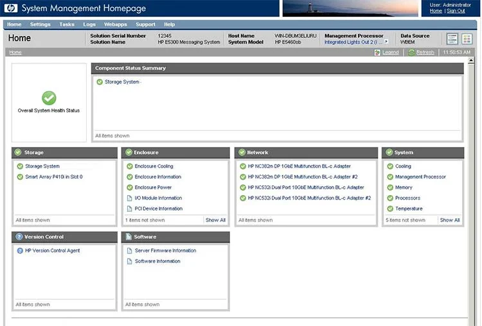Open the Logs menu
The height and width of the screenshot is (326, 482).
click(89, 24)
